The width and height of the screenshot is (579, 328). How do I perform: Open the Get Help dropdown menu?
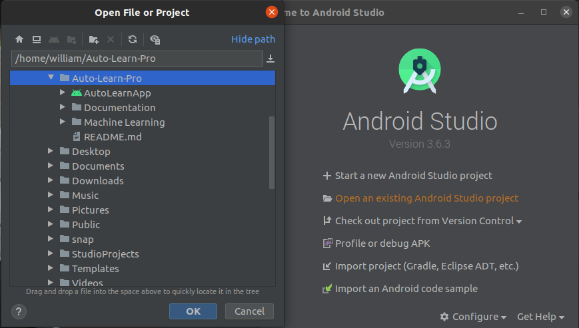pyautogui.click(x=540, y=317)
